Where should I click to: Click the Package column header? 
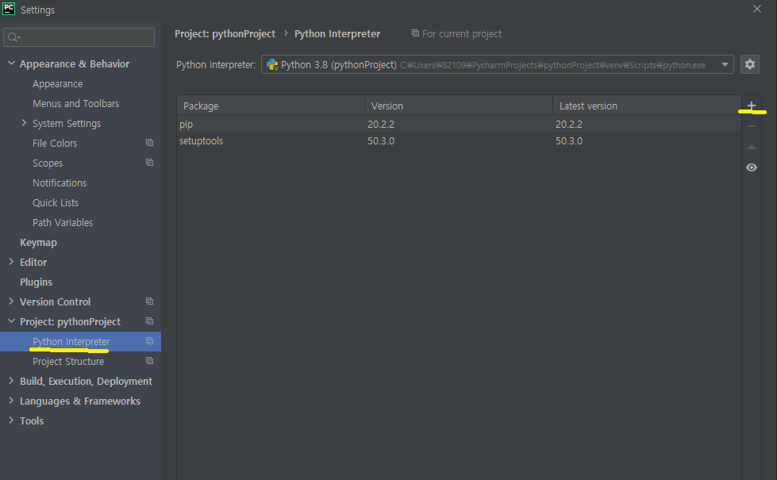pos(271,106)
